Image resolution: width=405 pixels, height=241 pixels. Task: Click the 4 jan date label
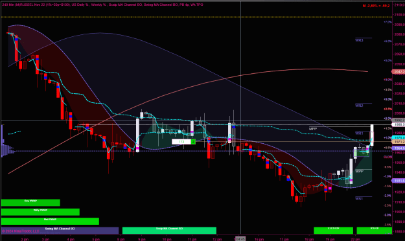(71, 239)
